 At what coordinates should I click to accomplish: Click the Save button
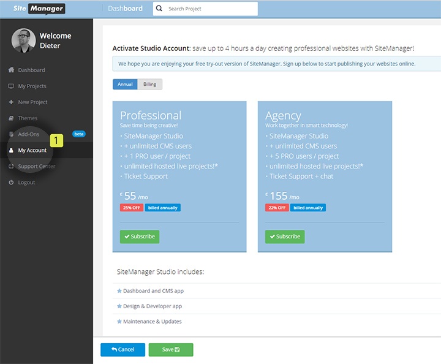tap(171, 350)
